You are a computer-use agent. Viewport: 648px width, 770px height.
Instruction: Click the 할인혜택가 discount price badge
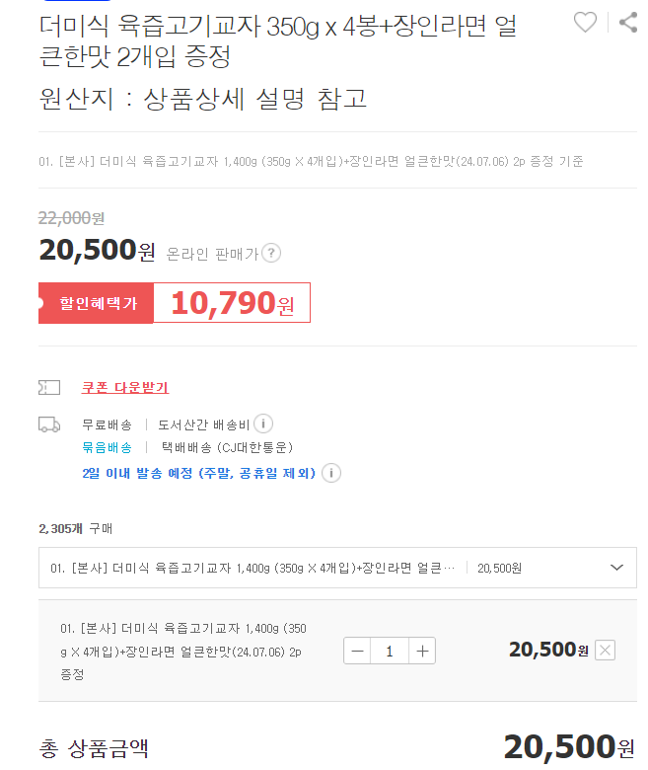pyautogui.click(x=96, y=303)
